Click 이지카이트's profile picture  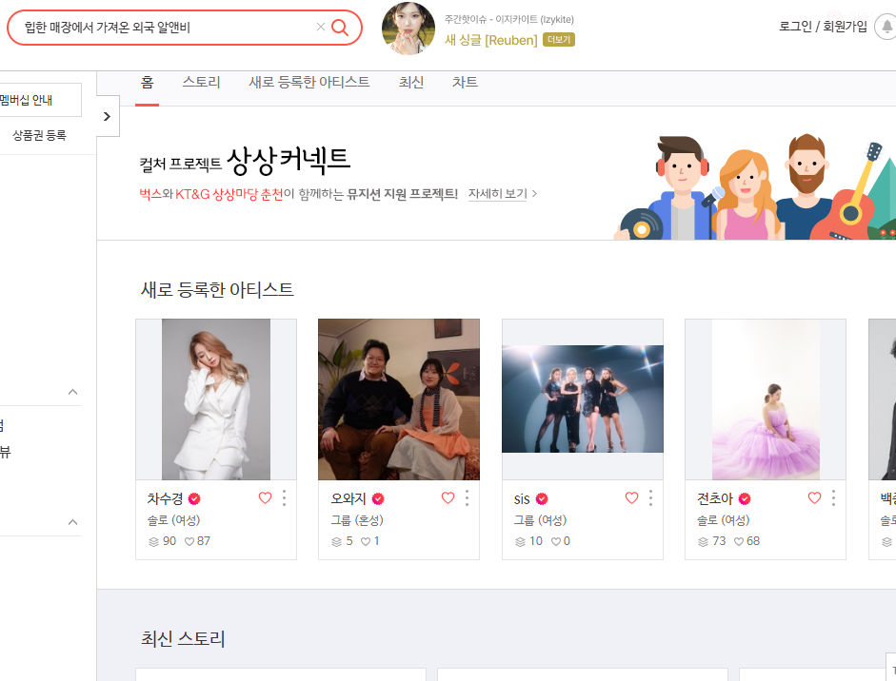coord(408,29)
